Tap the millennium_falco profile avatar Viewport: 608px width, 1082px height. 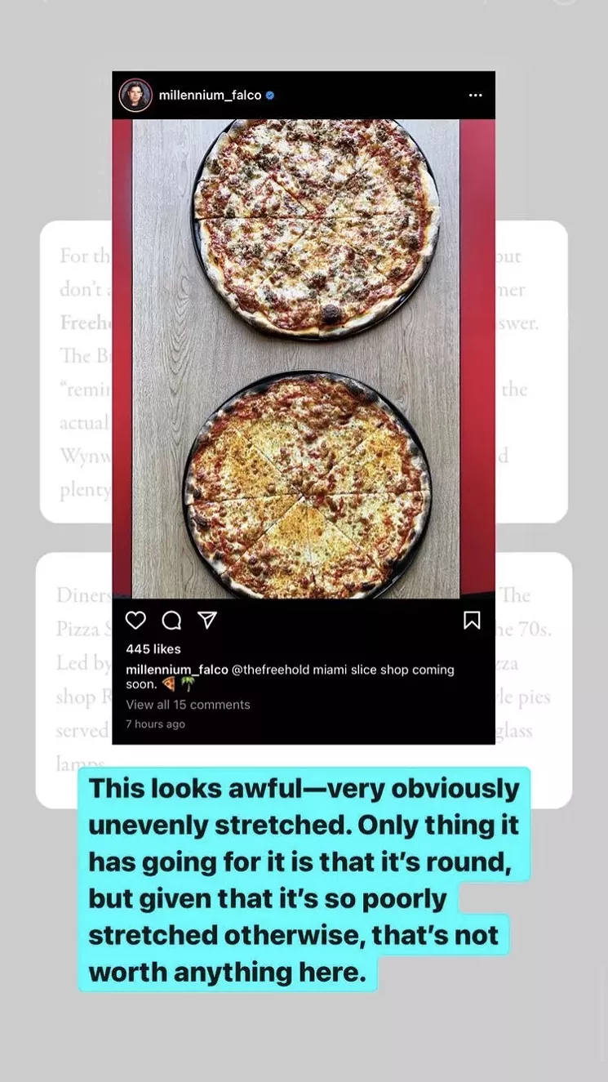pyautogui.click(x=135, y=96)
